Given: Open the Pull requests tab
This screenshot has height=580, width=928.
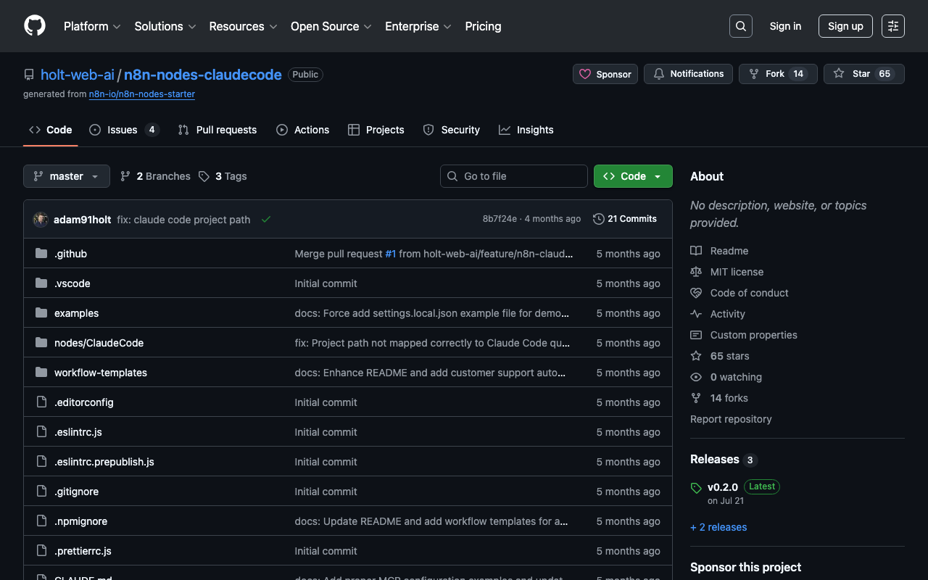Looking at the screenshot, I should 217,130.
